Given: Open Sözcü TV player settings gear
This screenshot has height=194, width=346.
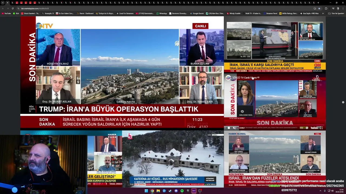Looking at the screenshot, I should [x=307, y=128].
